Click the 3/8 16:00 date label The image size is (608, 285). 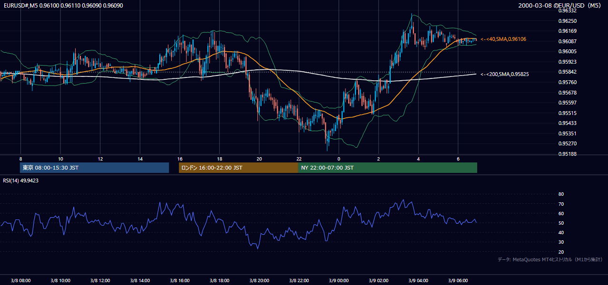(180, 280)
